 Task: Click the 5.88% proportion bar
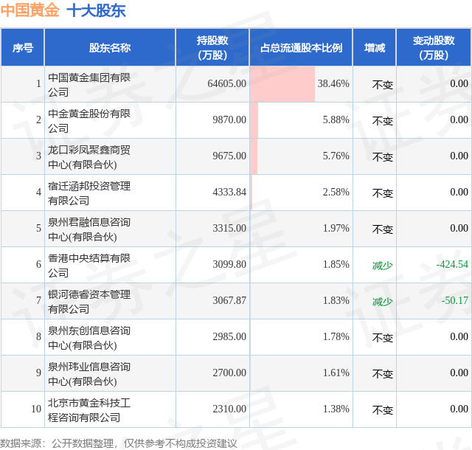tap(254, 120)
